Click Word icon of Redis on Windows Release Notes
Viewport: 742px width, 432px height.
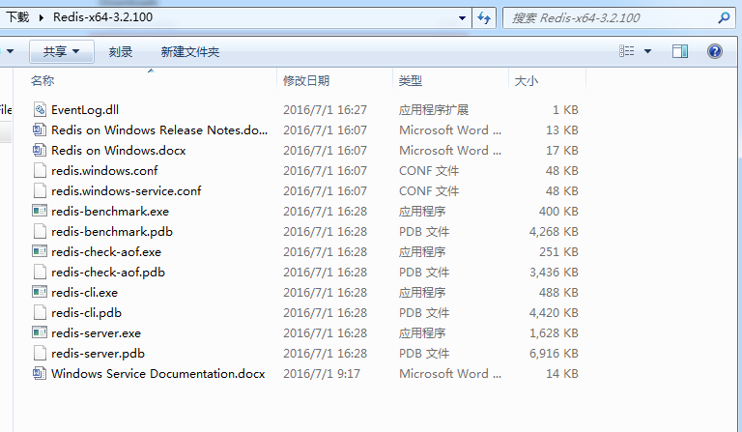click(40, 130)
